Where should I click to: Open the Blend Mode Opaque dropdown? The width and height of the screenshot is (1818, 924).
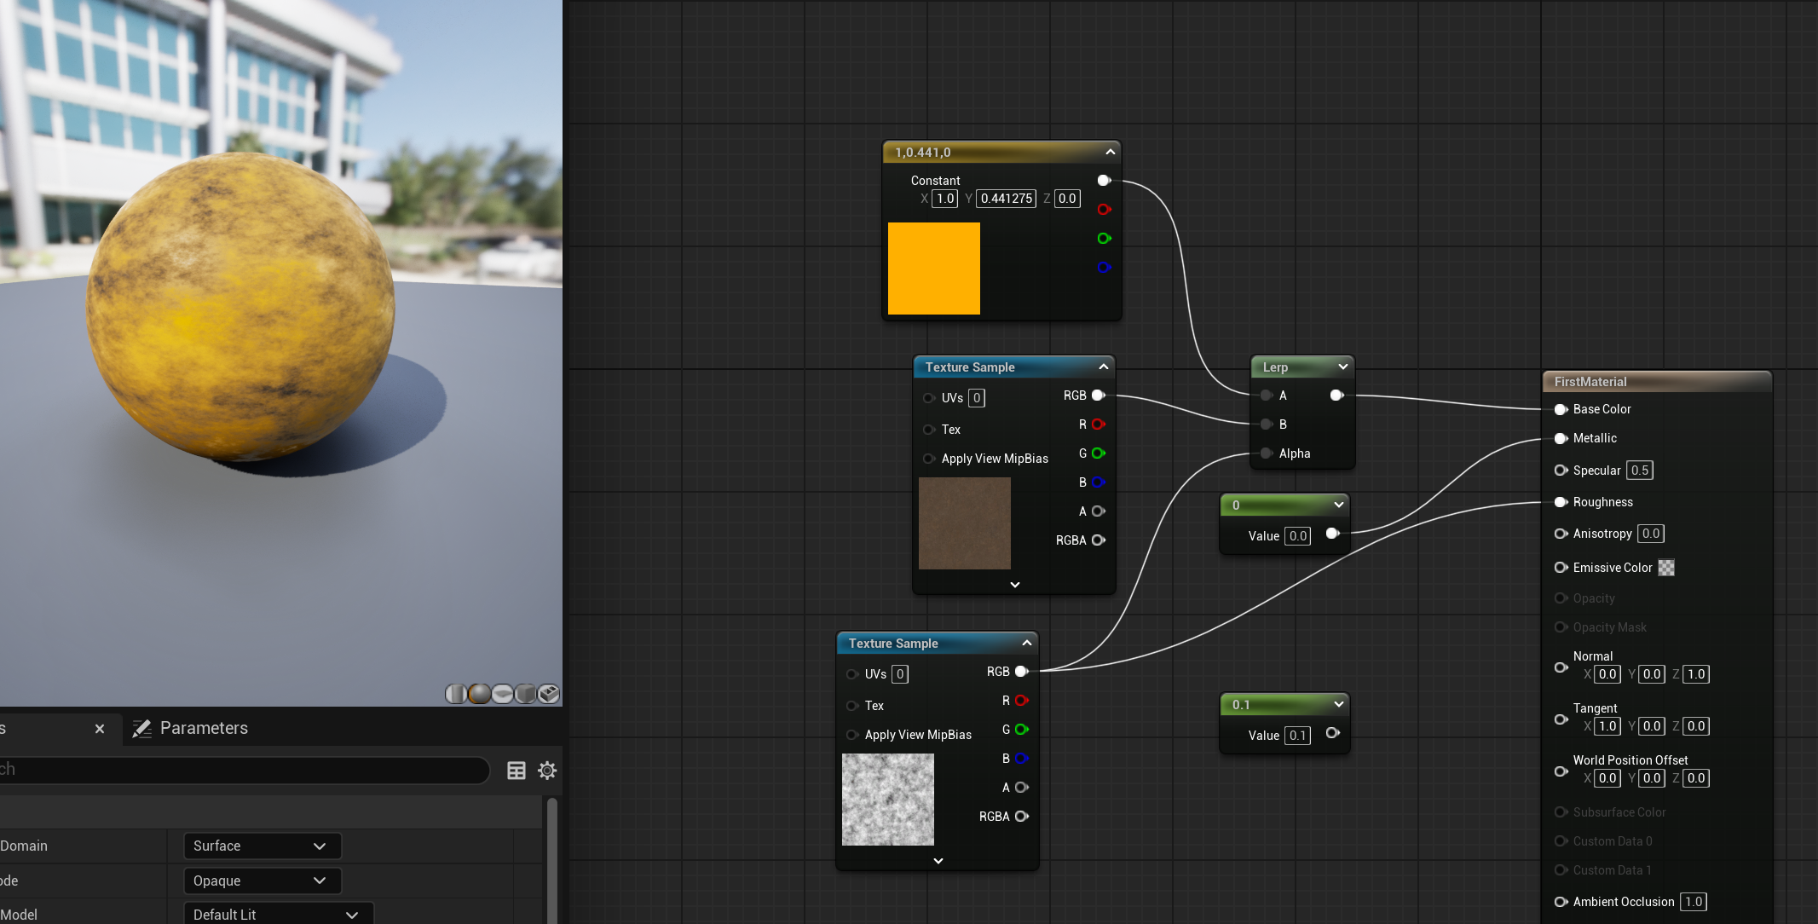262,881
